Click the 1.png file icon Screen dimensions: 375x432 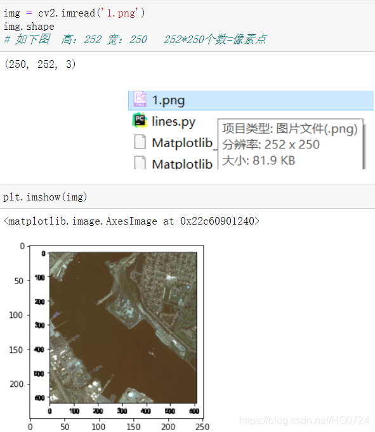140,99
